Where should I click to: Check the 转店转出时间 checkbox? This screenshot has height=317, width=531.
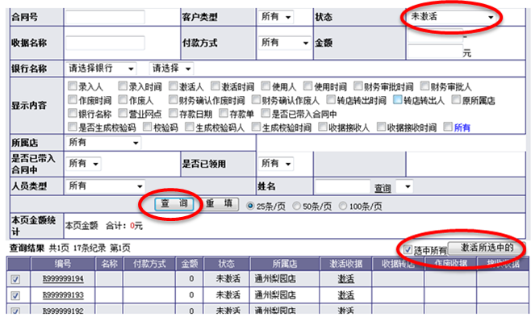coord(331,100)
